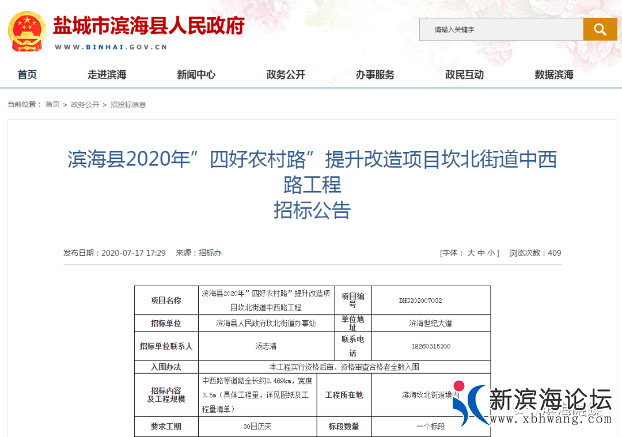Switch to the 数据滨海 section
This screenshot has width=622, height=437.
pyautogui.click(x=552, y=74)
